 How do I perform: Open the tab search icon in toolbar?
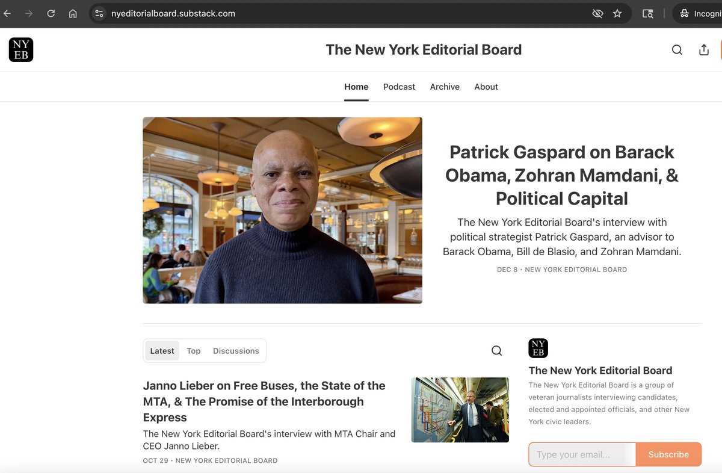tap(648, 13)
